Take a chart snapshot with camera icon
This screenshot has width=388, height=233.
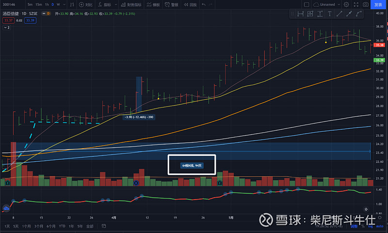pos(366,5)
